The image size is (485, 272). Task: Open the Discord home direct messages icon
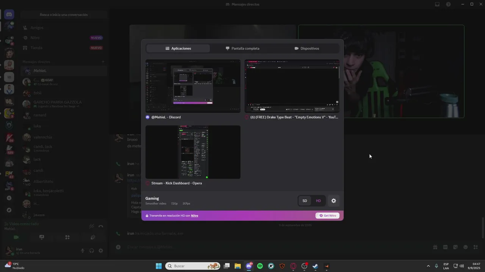(9, 14)
